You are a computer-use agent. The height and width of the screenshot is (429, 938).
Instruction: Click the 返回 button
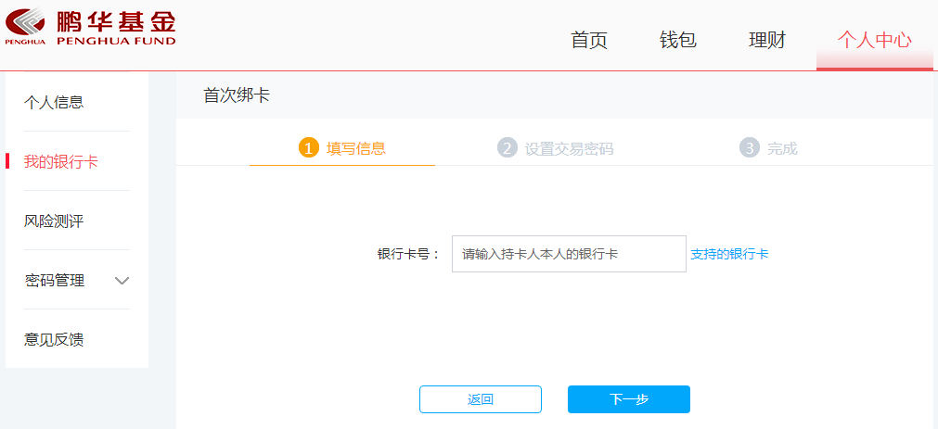click(x=481, y=399)
